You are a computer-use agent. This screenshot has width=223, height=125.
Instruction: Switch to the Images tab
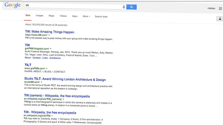[39, 16]
